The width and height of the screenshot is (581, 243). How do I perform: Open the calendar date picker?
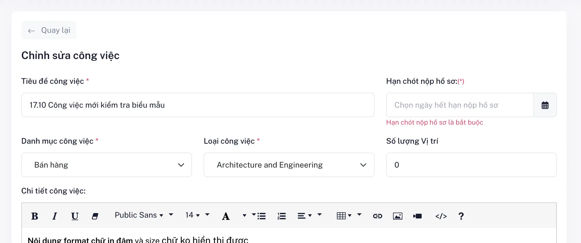[x=545, y=105]
